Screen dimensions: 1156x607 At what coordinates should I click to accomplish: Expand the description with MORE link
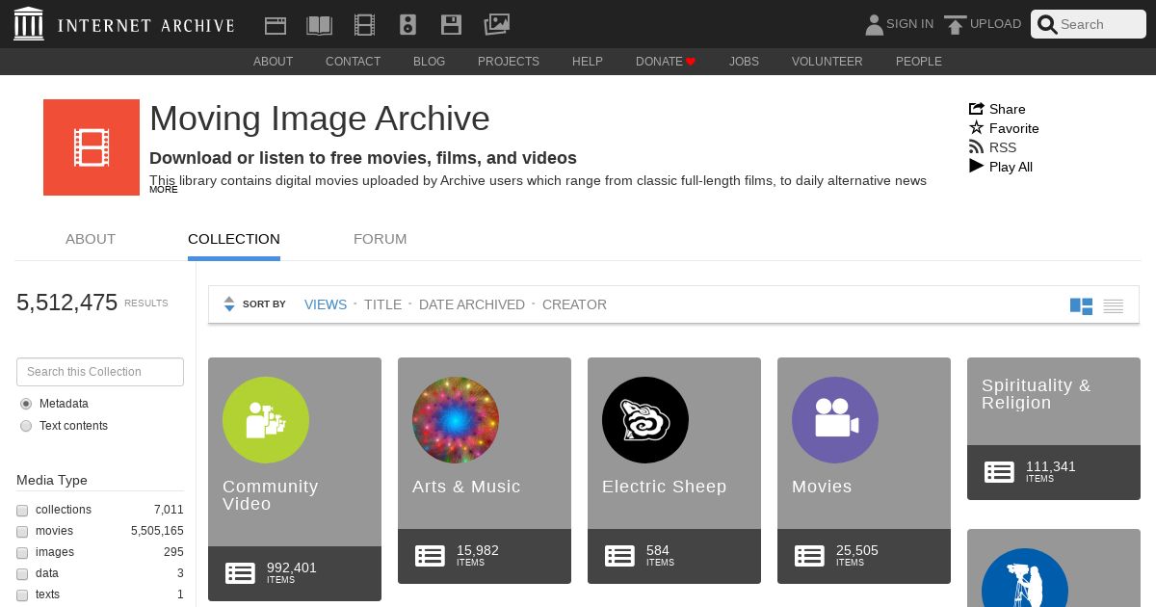(x=164, y=190)
